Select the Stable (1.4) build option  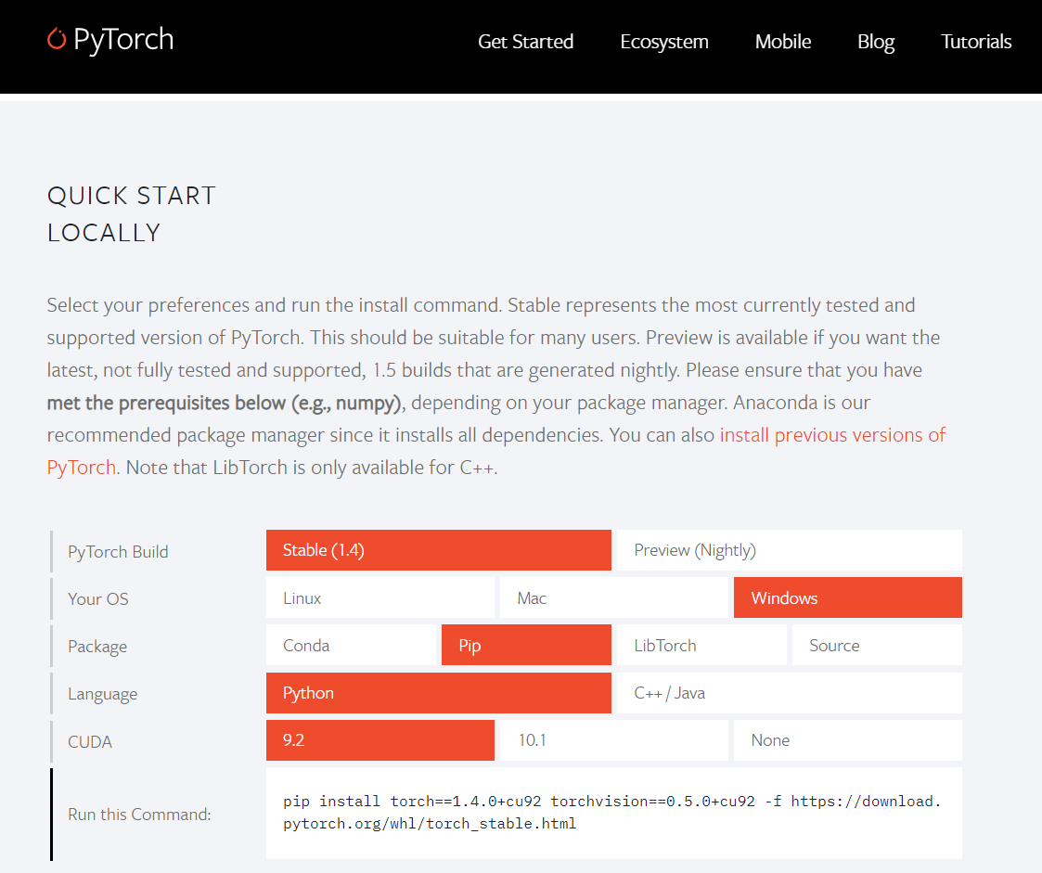click(438, 550)
